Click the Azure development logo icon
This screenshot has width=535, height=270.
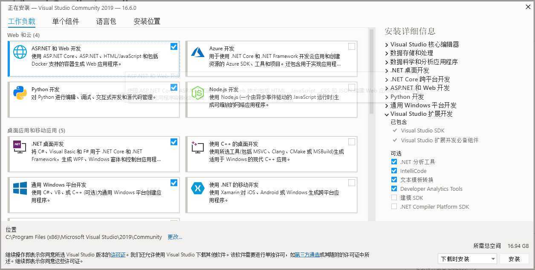click(x=198, y=52)
